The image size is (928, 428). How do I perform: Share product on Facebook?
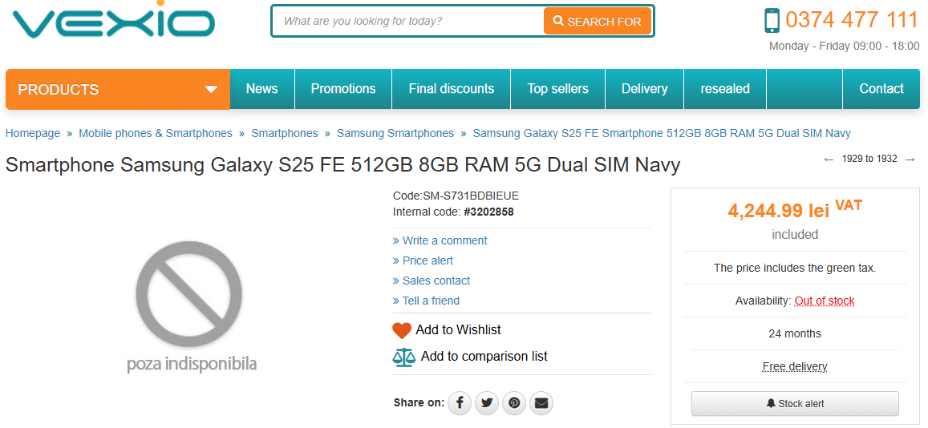point(460,402)
